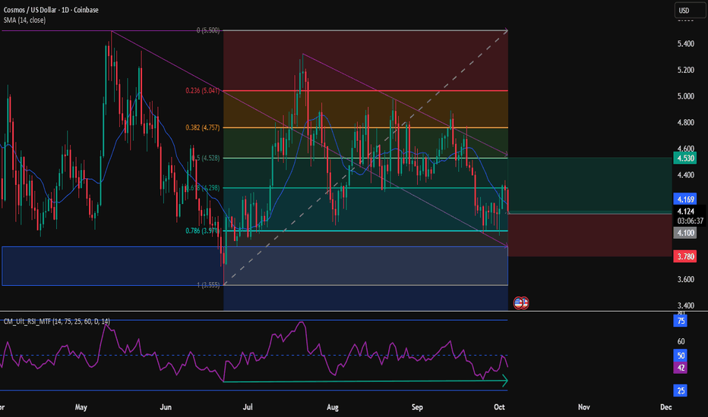Screen dimensions: 708x417
Task: Select the 0.236 (5.041) Fibonacci level label
Action: pos(202,91)
